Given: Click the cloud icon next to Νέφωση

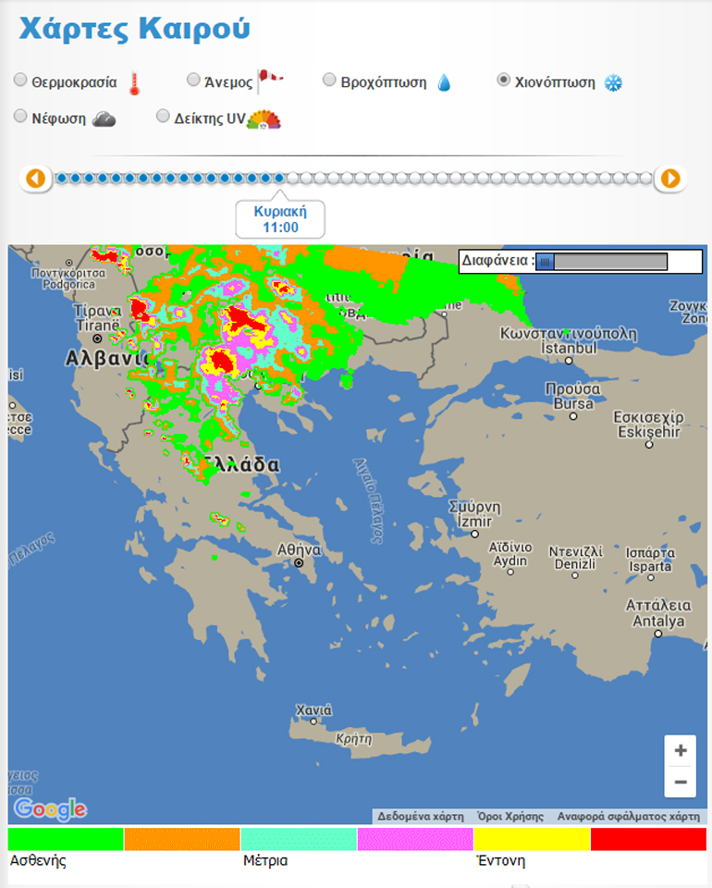Looking at the screenshot, I should (104, 119).
